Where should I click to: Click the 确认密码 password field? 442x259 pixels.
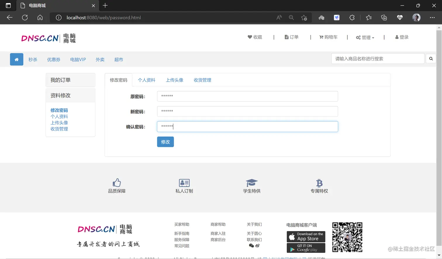pos(247,126)
